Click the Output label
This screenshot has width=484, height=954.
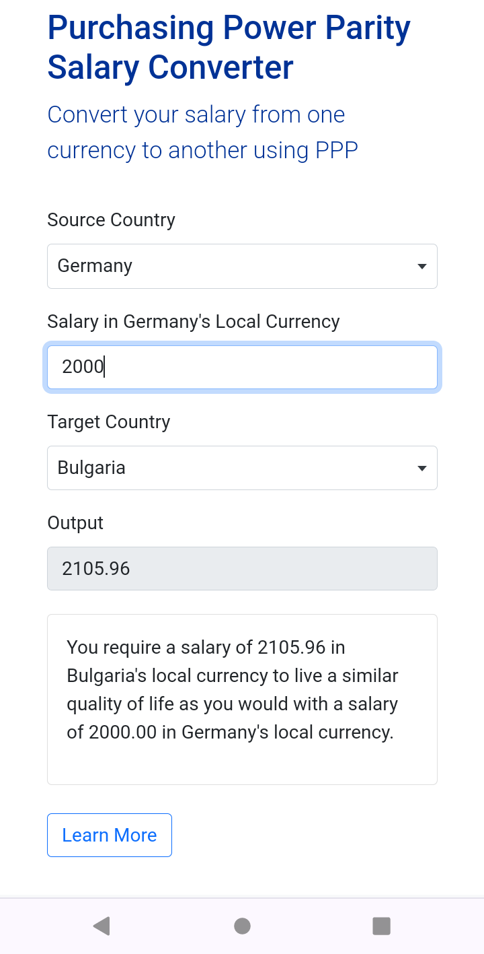75,523
